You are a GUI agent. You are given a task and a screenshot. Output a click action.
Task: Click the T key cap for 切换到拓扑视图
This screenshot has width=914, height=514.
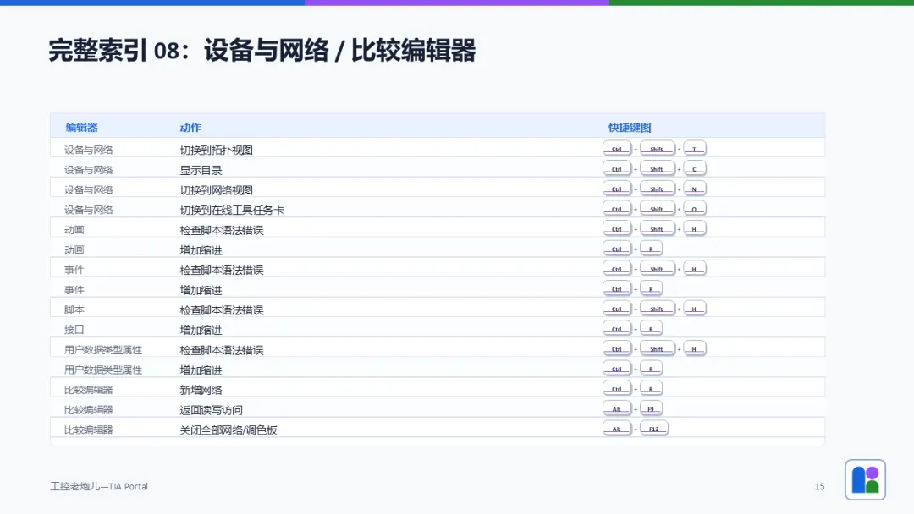[x=694, y=149]
